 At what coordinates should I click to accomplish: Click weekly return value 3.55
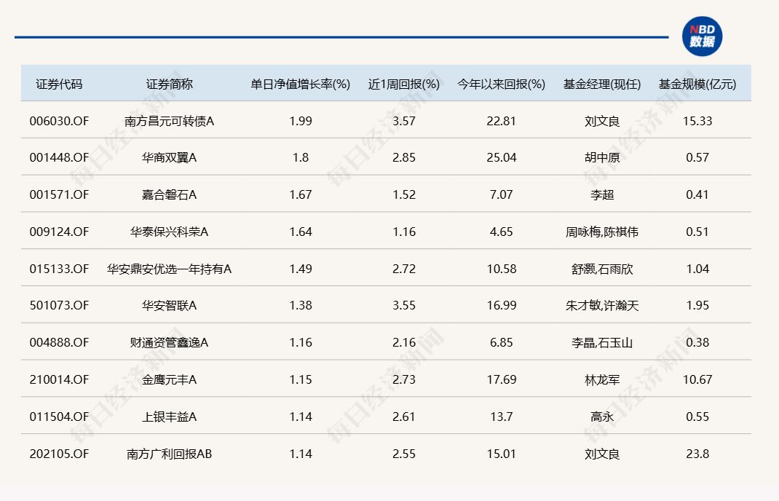pos(404,305)
